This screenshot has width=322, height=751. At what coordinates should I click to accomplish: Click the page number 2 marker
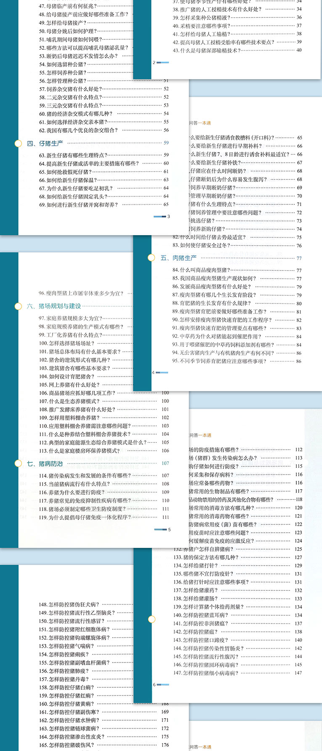[x=154, y=62]
